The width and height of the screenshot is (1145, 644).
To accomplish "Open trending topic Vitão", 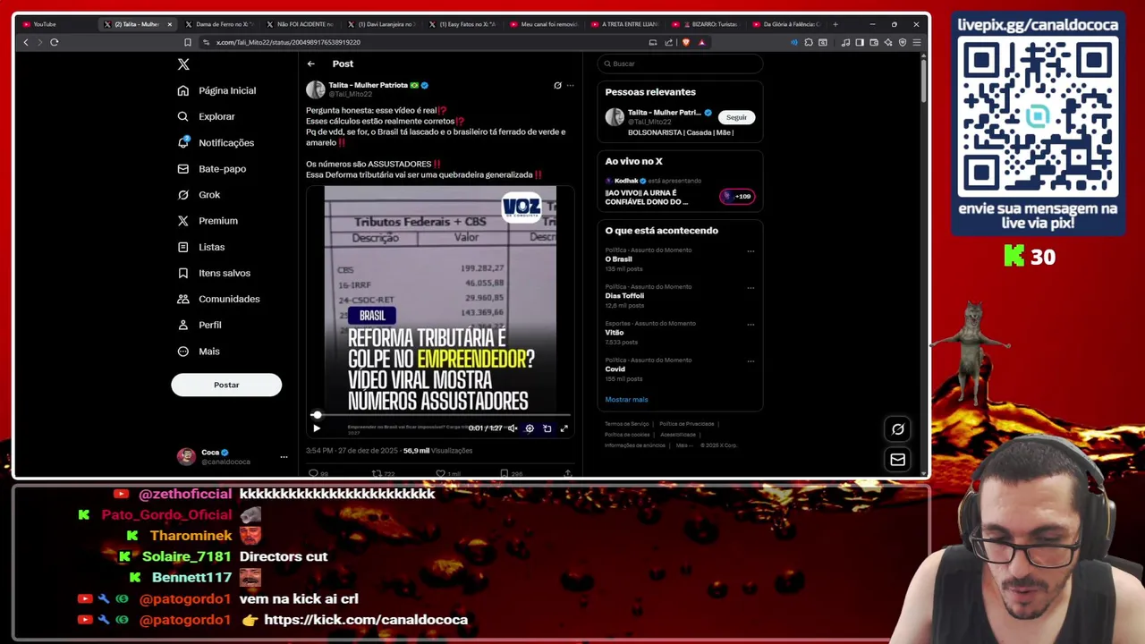I will (615, 333).
